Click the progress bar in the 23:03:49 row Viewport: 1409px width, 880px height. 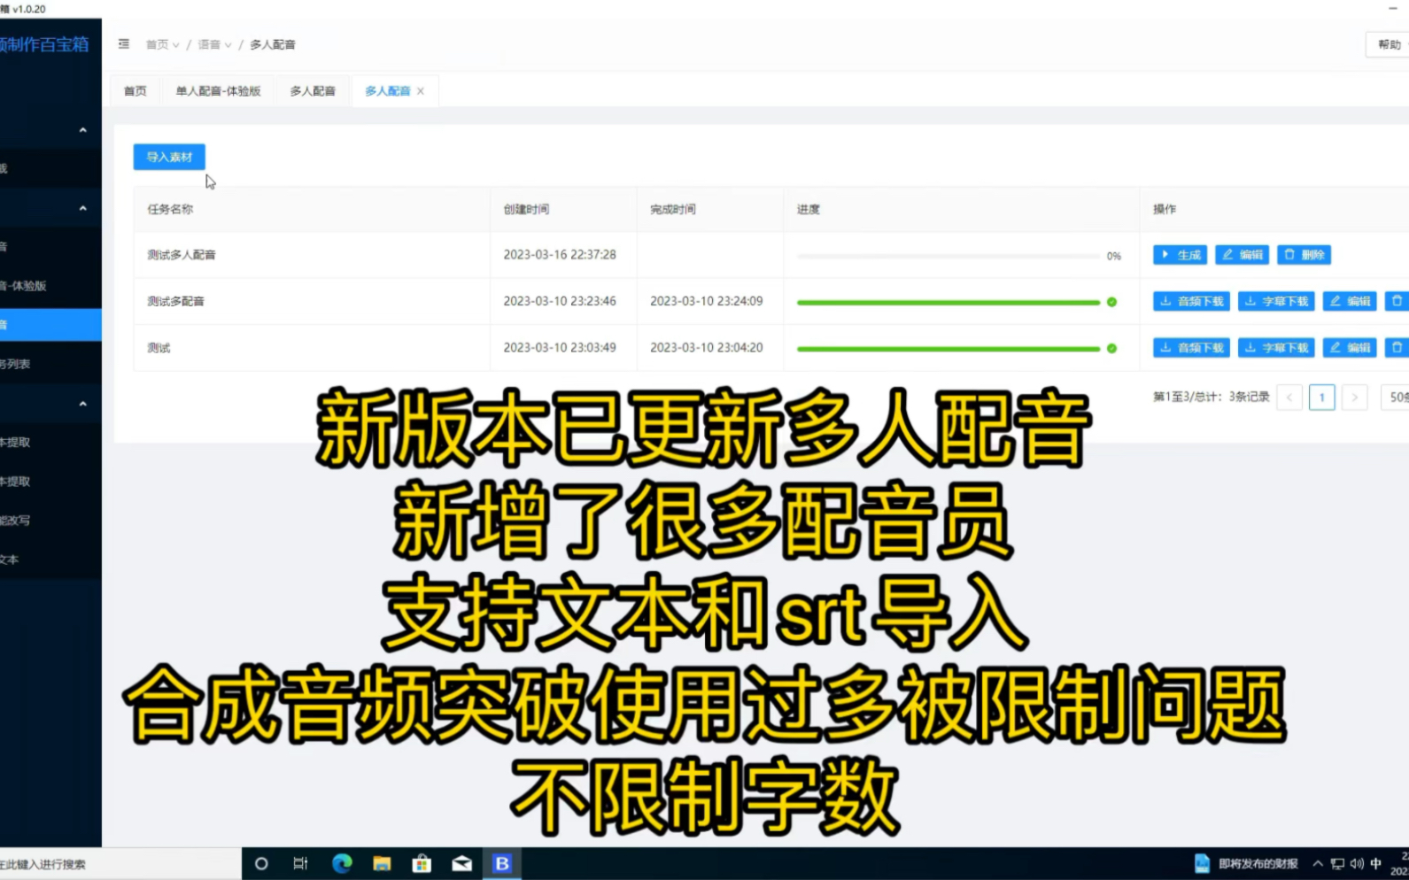point(948,349)
